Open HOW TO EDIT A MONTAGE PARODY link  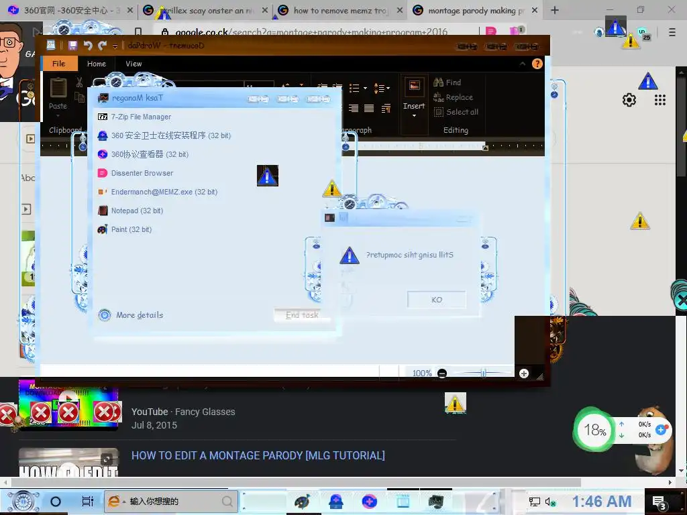pyautogui.click(x=258, y=455)
